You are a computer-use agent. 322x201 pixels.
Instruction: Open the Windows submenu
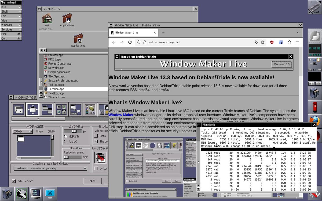11,25
